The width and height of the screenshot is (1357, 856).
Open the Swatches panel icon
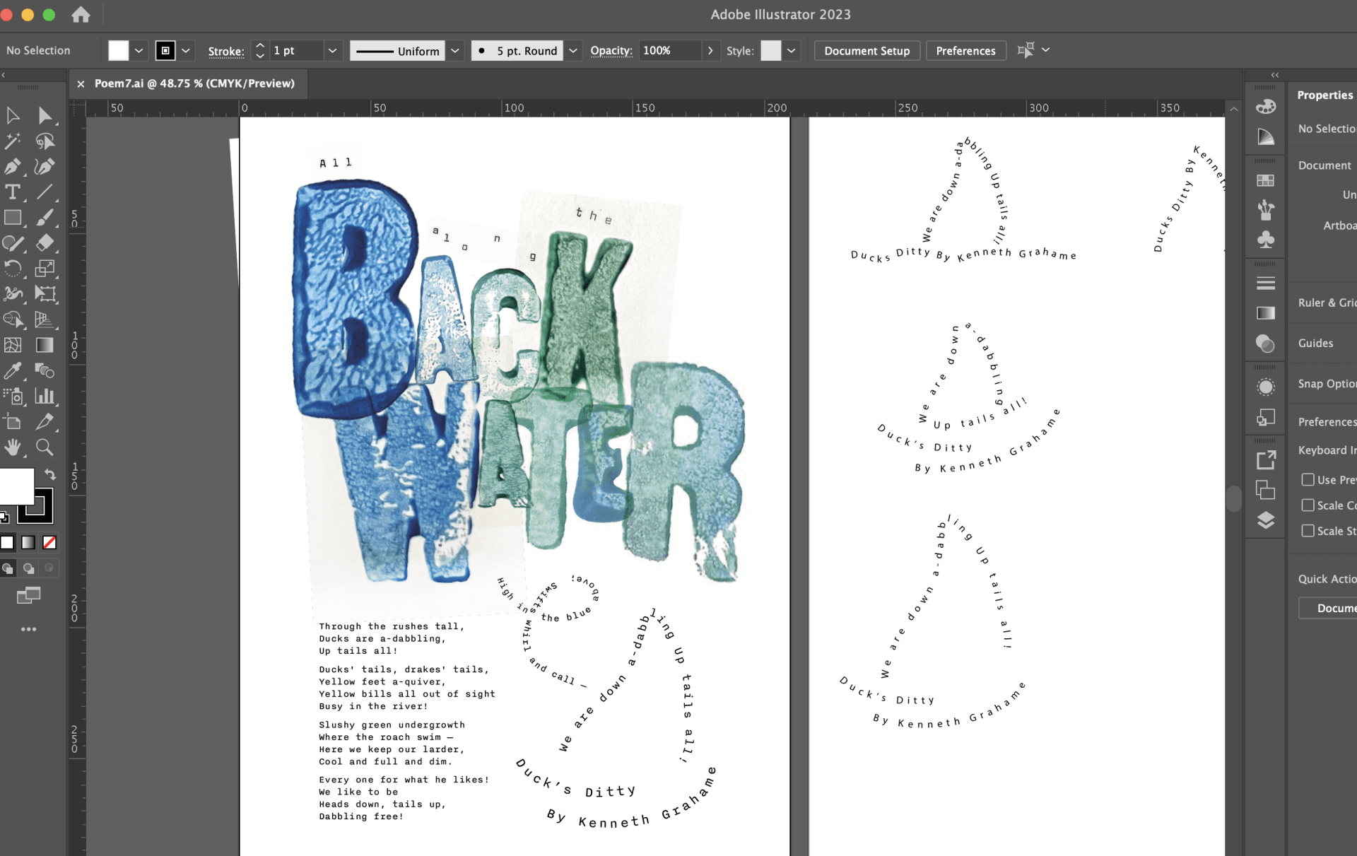pyautogui.click(x=1266, y=180)
